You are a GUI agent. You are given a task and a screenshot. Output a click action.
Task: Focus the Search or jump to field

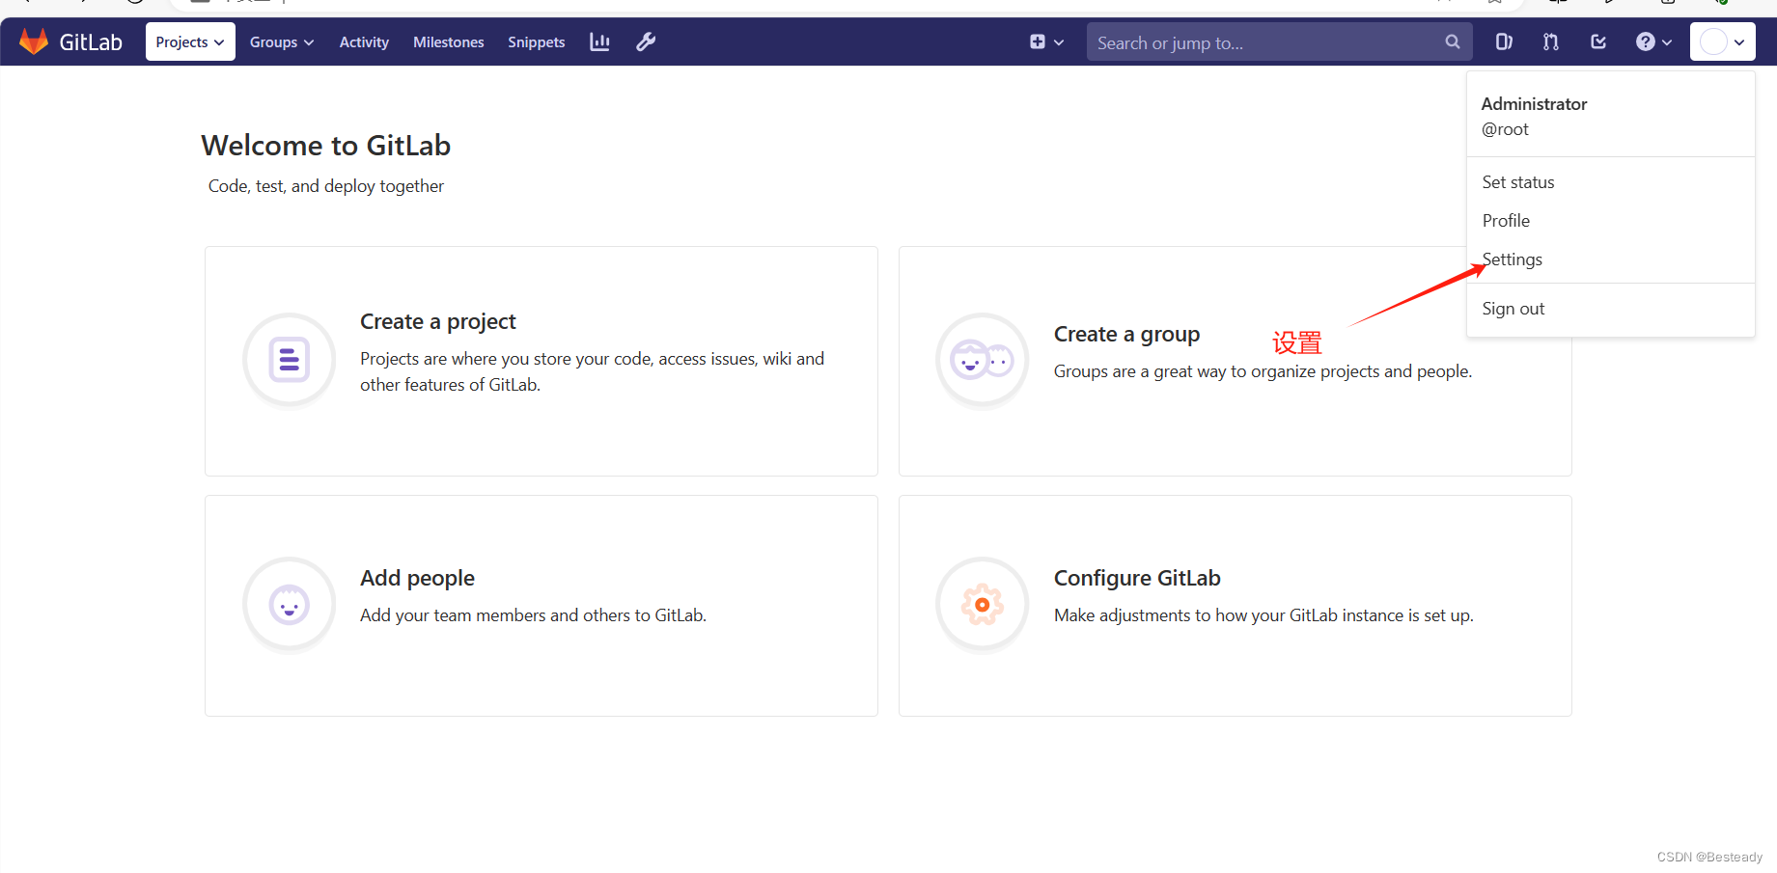[1280, 41]
